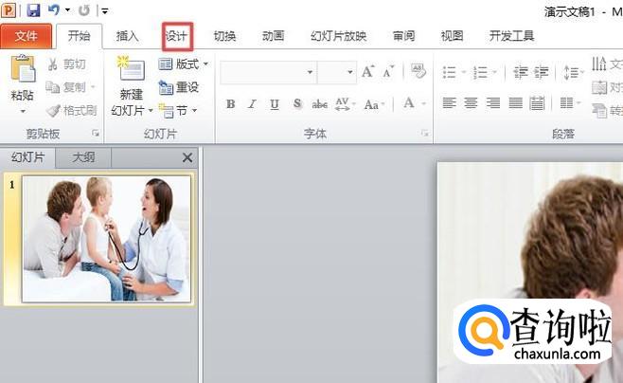
Task: Click the Bullets list icon
Action: (450, 72)
